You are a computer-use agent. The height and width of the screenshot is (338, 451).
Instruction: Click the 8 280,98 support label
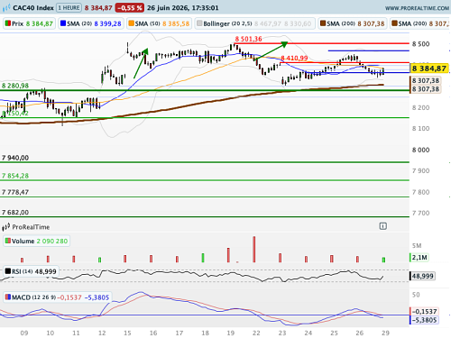pyautogui.click(x=15, y=86)
